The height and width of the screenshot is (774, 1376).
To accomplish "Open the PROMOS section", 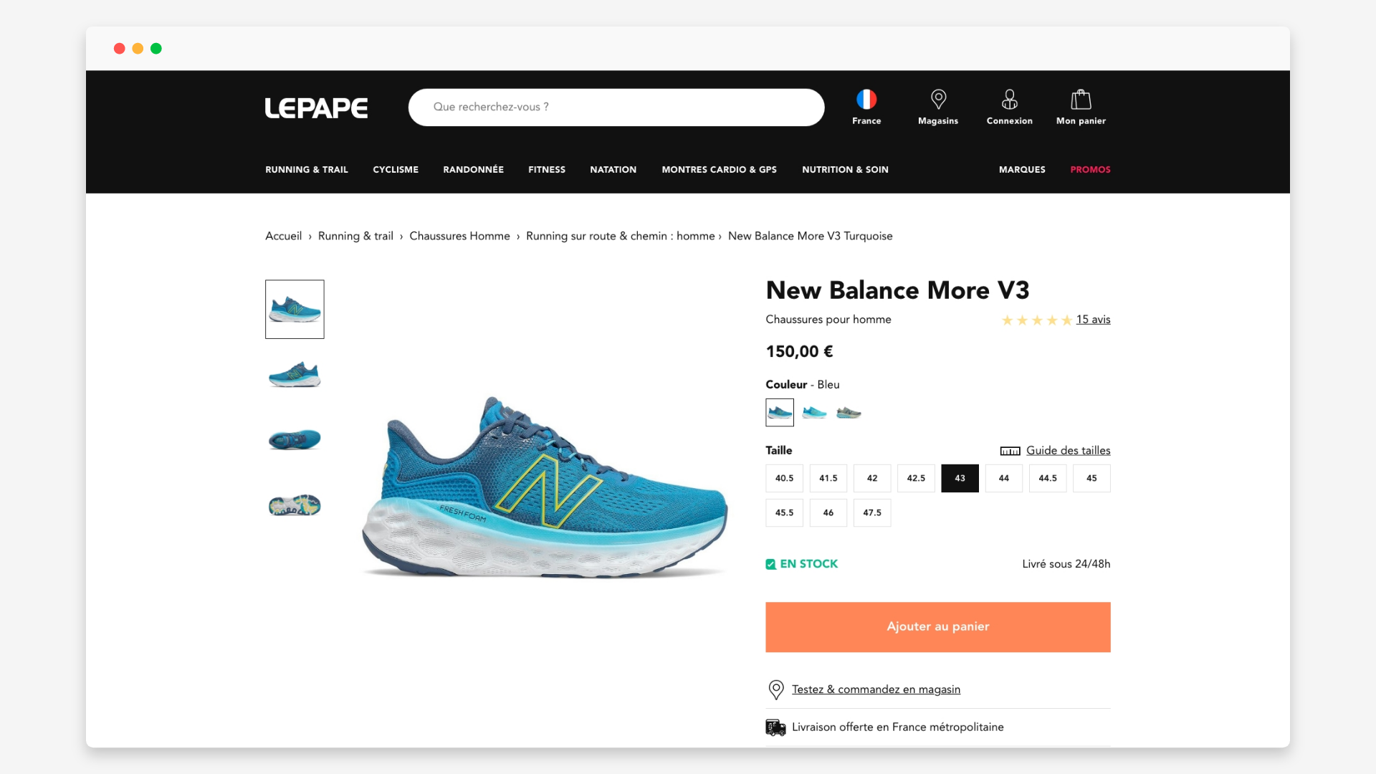I will (x=1090, y=170).
